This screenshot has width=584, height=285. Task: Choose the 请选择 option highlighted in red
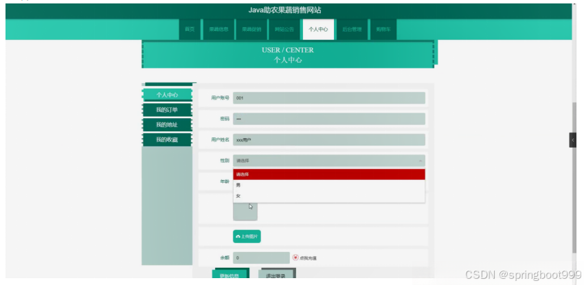[x=329, y=174]
